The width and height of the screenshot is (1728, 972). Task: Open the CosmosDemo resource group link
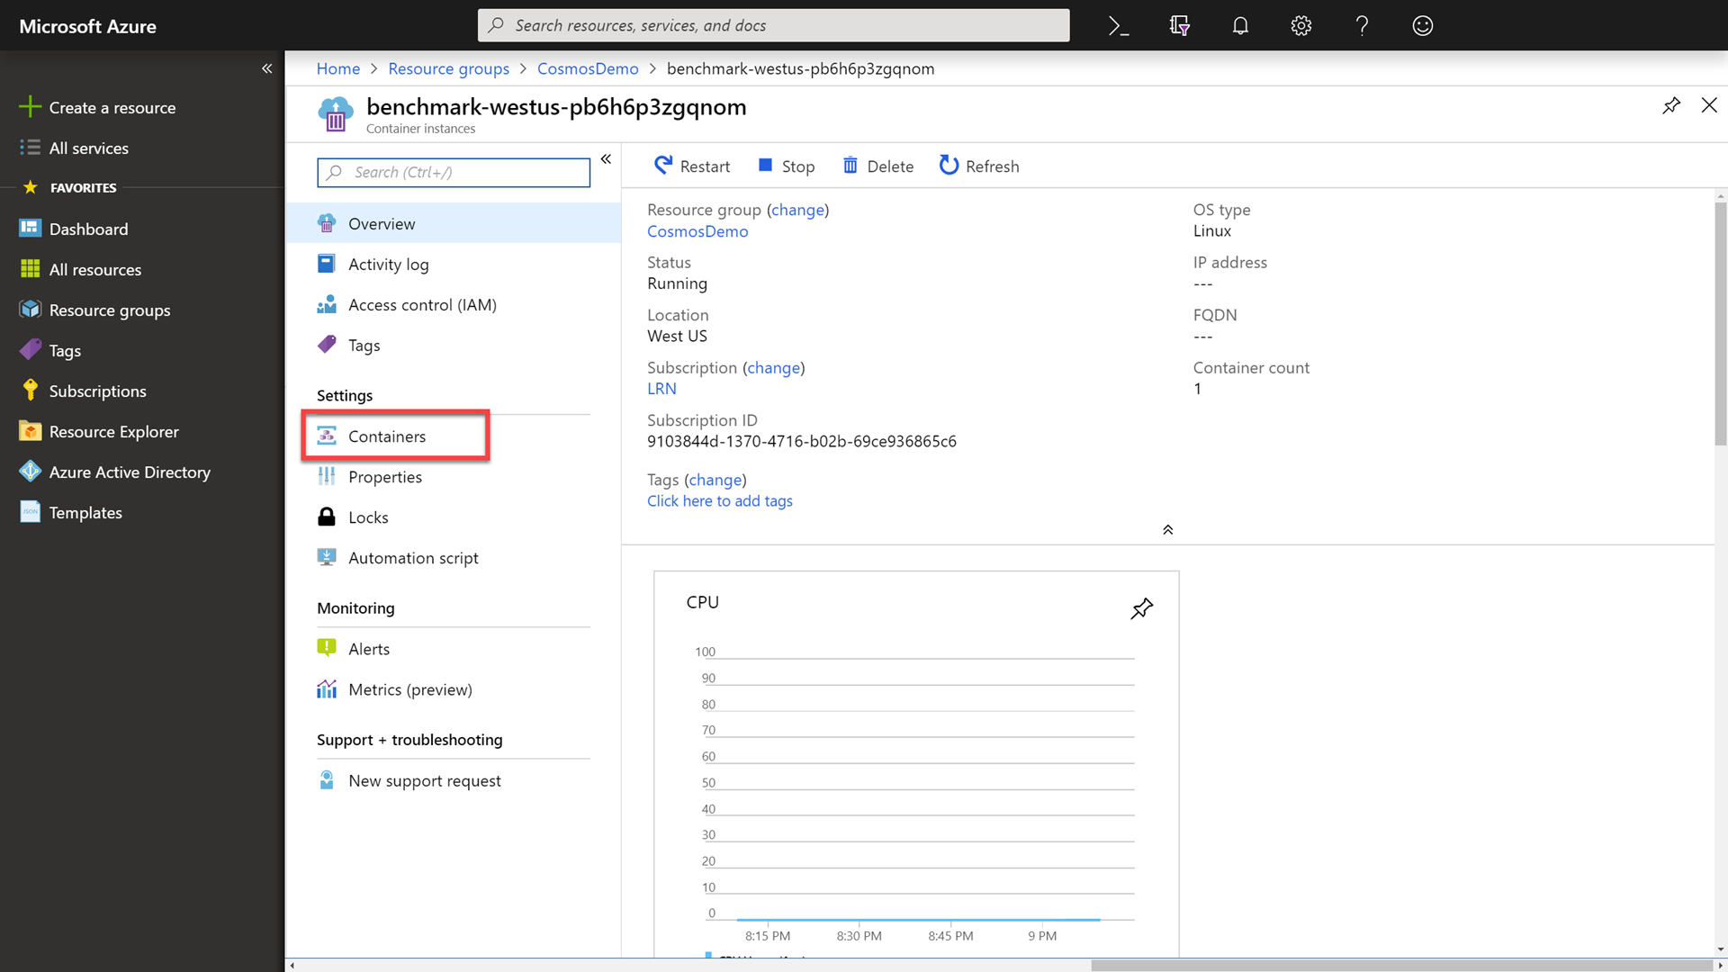coord(697,231)
